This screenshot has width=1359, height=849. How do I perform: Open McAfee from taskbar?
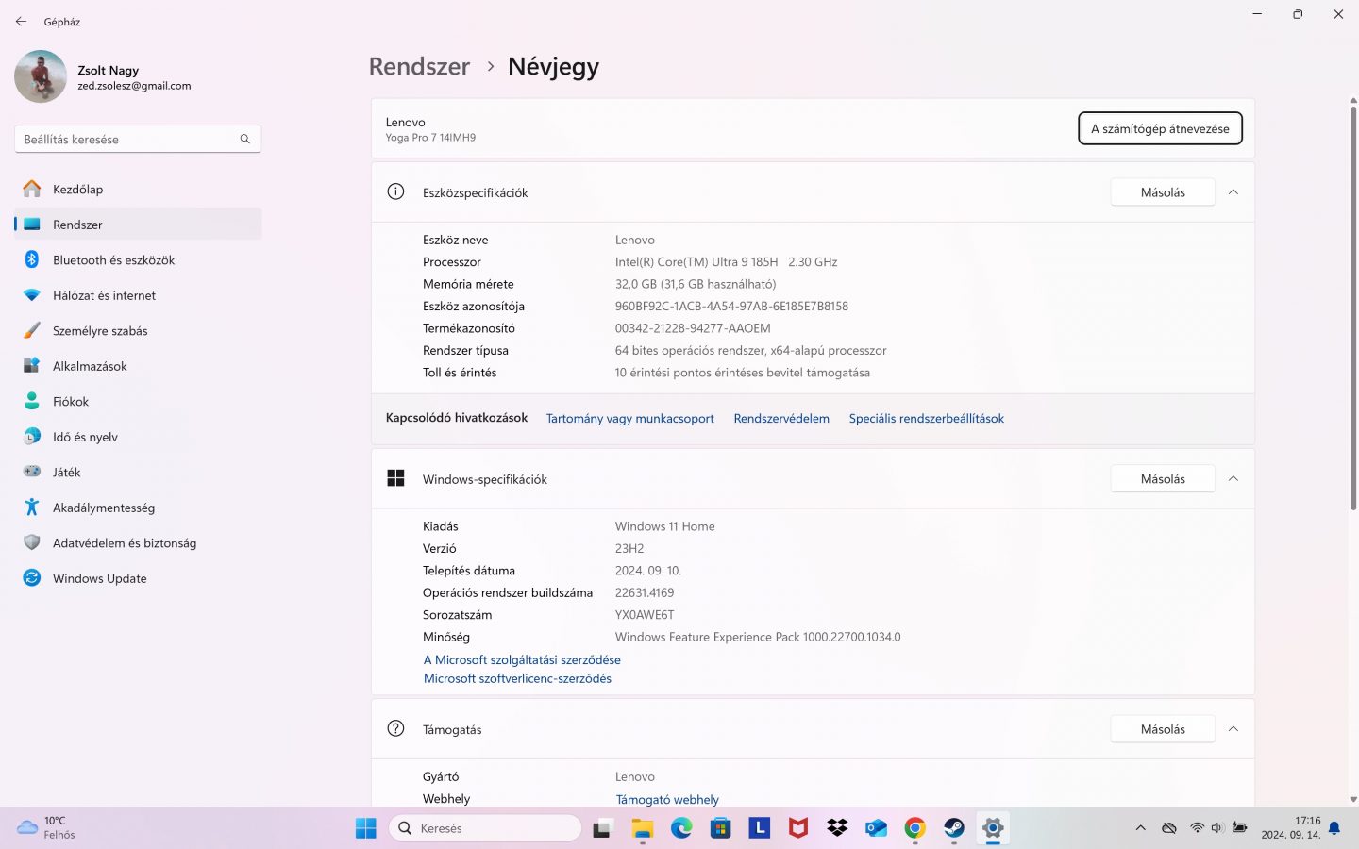tap(798, 828)
